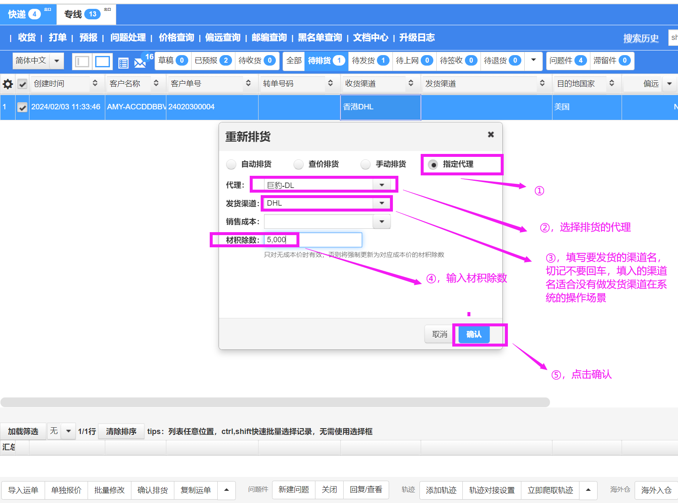The height and width of the screenshot is (503, 678).
Task: Close the 重新排货 dialog
Action: (x=491, y=135)
